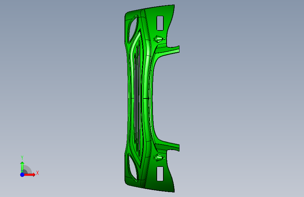Click the red X axis arrow

[x=29, y=175]
